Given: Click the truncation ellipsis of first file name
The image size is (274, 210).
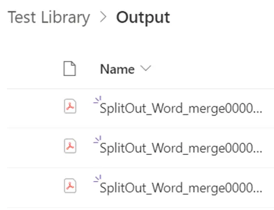Looking at the screenshot, I should click(257, 112).
